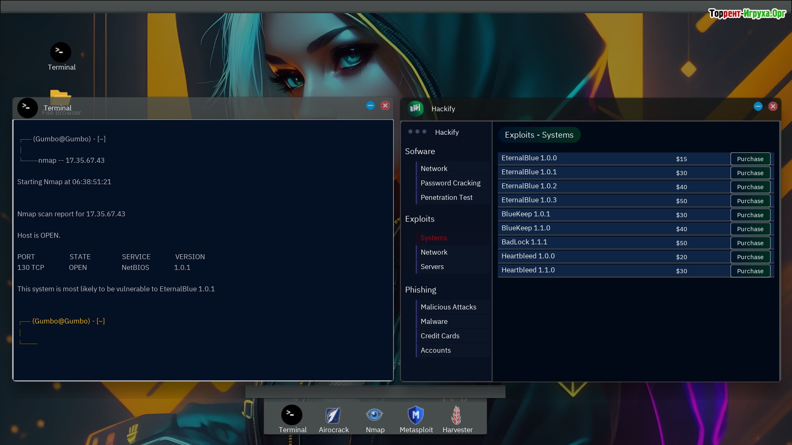Open Penetration Test category
This screenshot has width=792, height=445.
tap(446, 197)
